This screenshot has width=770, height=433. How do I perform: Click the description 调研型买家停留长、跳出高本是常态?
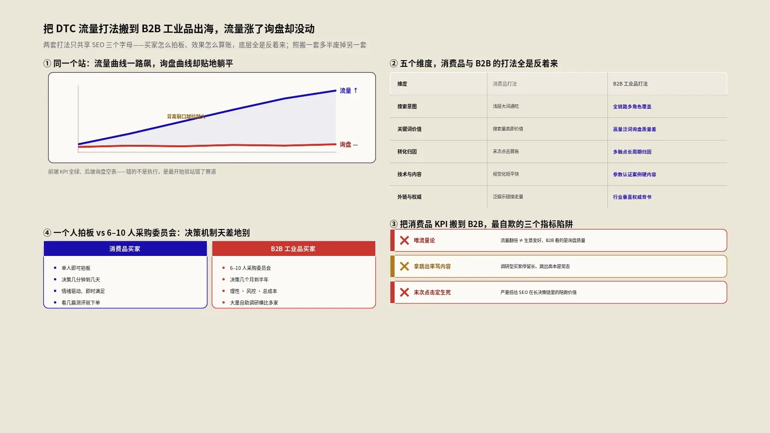(535, 267)
